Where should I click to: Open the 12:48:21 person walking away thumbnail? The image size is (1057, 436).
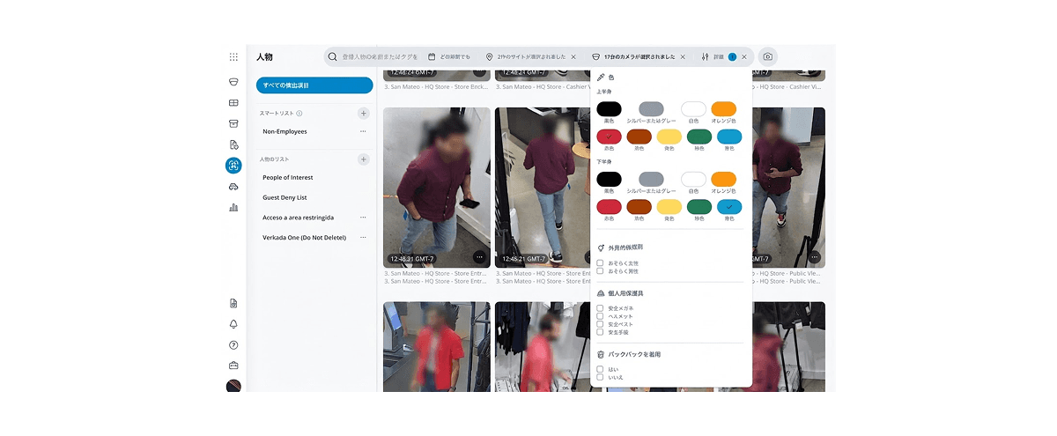pyautogui.click(x=543, y=187)
